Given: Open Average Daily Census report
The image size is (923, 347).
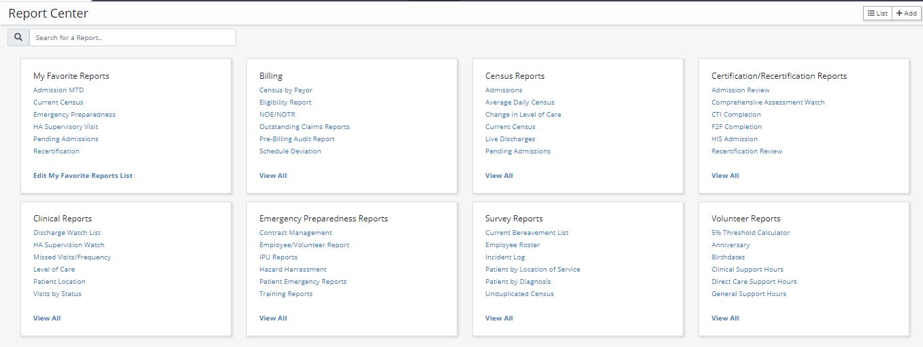Looking at the screenshot, I should pos(520,103).
